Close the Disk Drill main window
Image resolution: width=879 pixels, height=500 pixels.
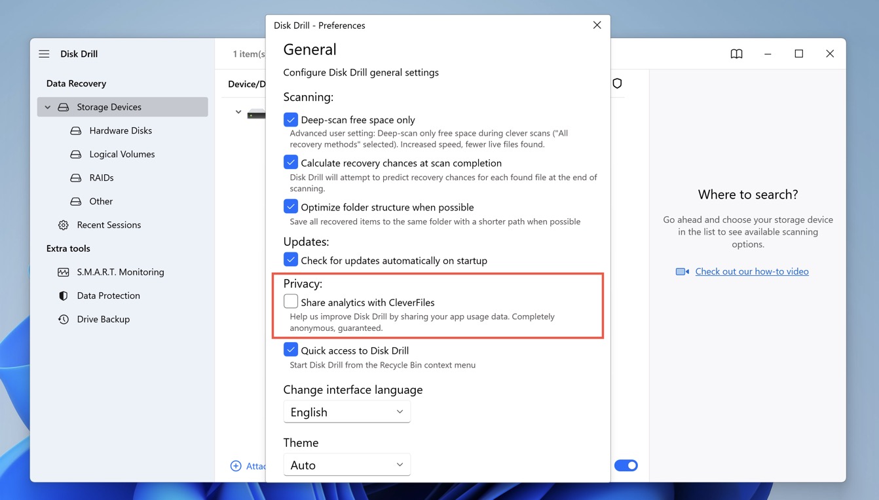click(830, 54)
